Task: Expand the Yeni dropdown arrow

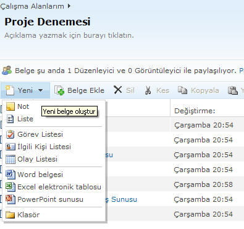Action: [41, 90]
